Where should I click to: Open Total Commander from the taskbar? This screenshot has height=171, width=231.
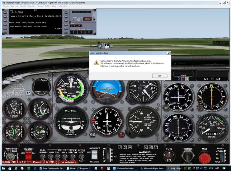tap(52, 168)
